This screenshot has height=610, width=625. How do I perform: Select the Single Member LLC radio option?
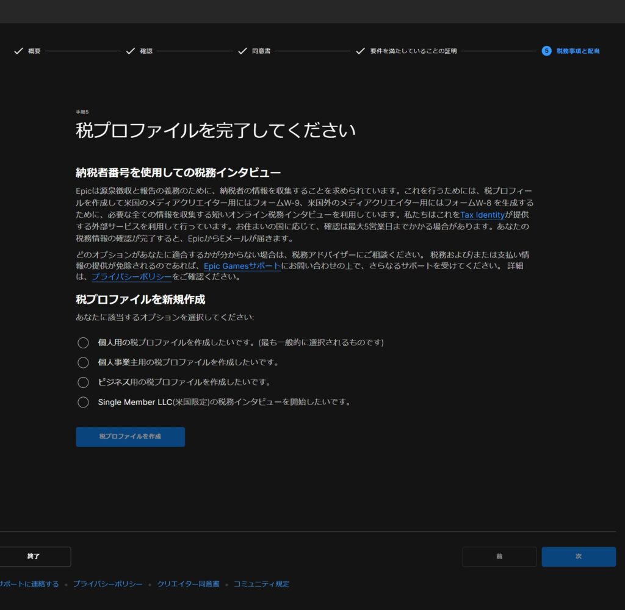[x=83, y=402]
